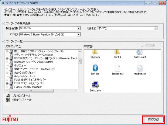Viewport: 167px width, 125px height.
Task: Open the 種別 category dropdown
Action: coord(156,28)
